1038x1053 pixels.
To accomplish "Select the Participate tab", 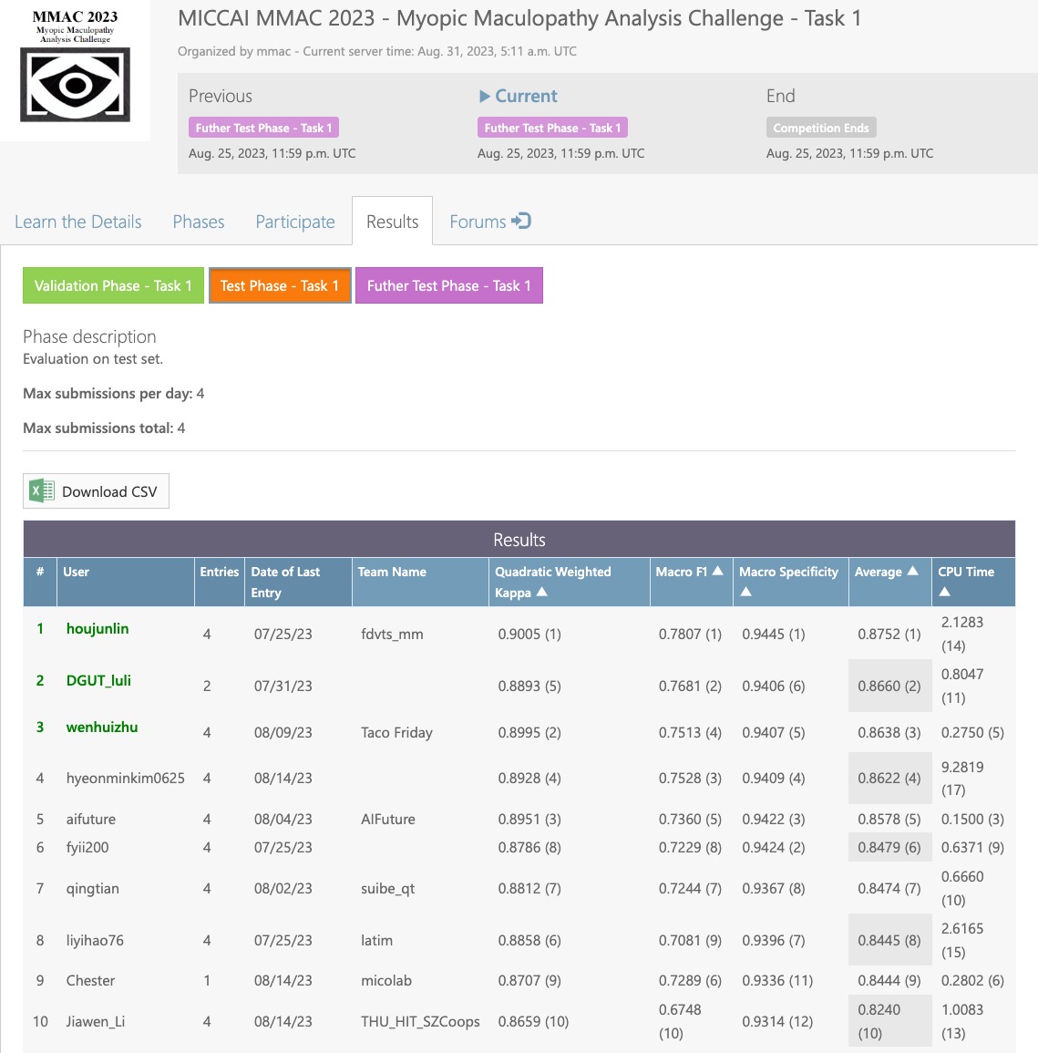I will point(294,222).
